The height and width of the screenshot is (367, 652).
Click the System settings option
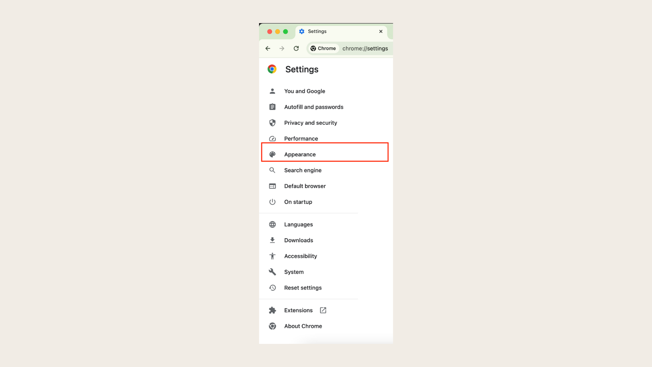[294, 272]
